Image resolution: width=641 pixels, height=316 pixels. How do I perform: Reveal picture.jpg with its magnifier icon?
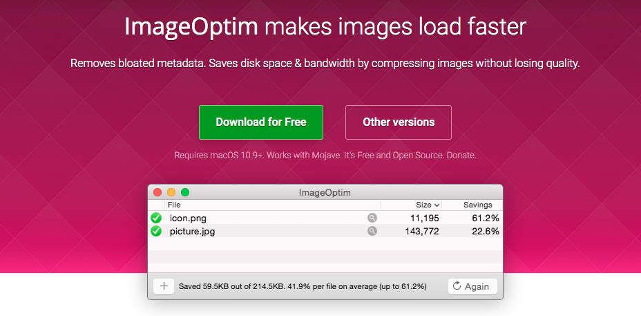[372, 231]
